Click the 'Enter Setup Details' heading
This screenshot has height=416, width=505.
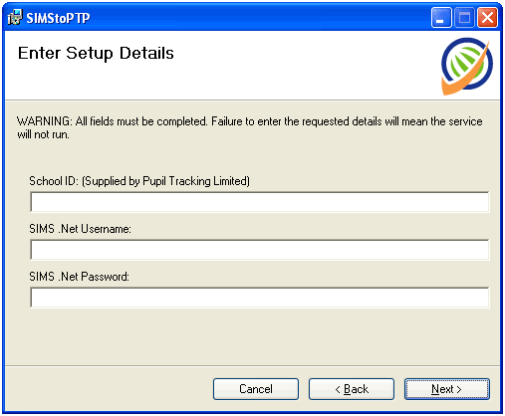(96, 53)
